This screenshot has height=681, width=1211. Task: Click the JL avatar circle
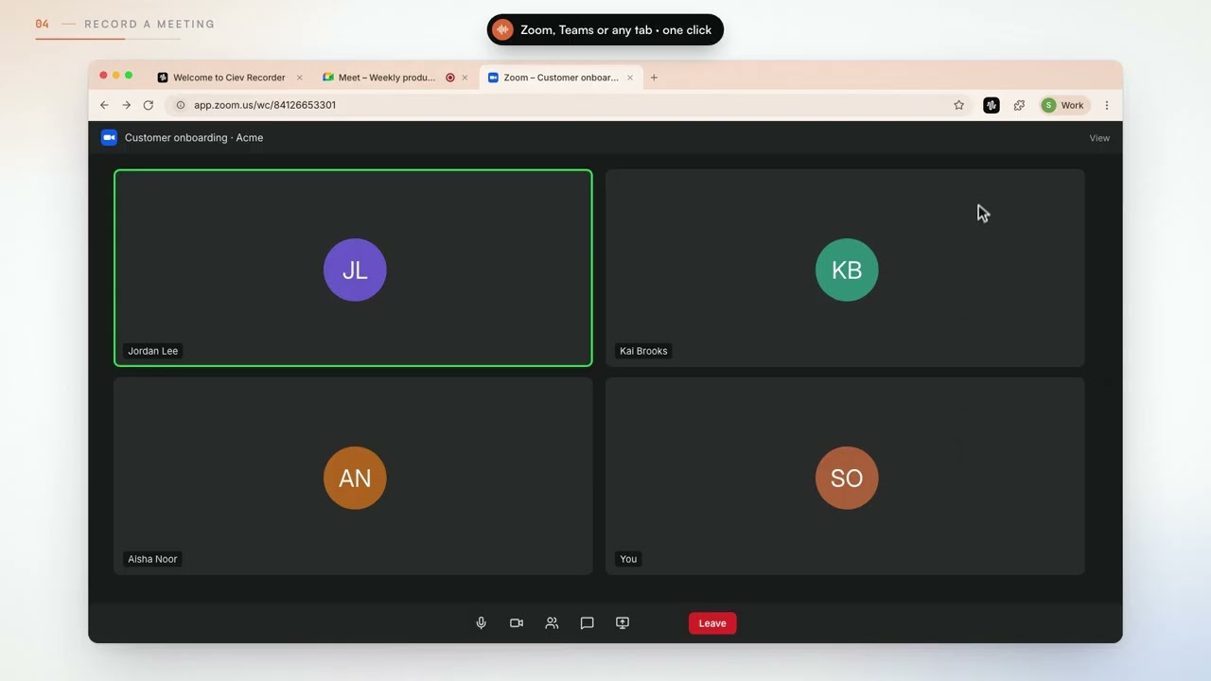(x=355, y=270)
